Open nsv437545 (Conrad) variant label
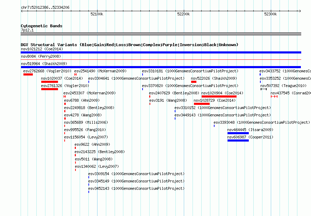This screenshot has height=216, width=311. click(x=291, y=93)
